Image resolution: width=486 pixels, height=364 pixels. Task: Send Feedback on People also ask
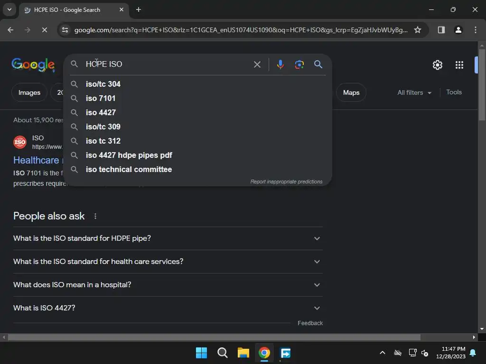(310, 323)
